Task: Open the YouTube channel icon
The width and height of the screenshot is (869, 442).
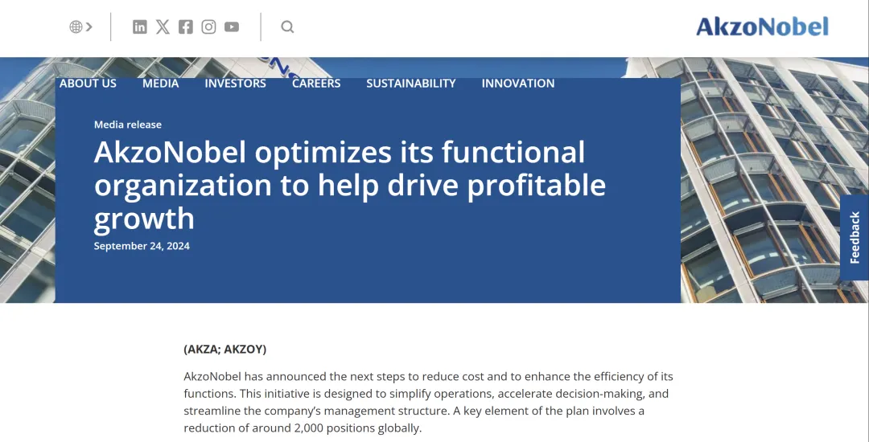Action: click(232, 27)
